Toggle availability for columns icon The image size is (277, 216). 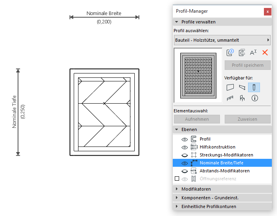tap(254, 87)
